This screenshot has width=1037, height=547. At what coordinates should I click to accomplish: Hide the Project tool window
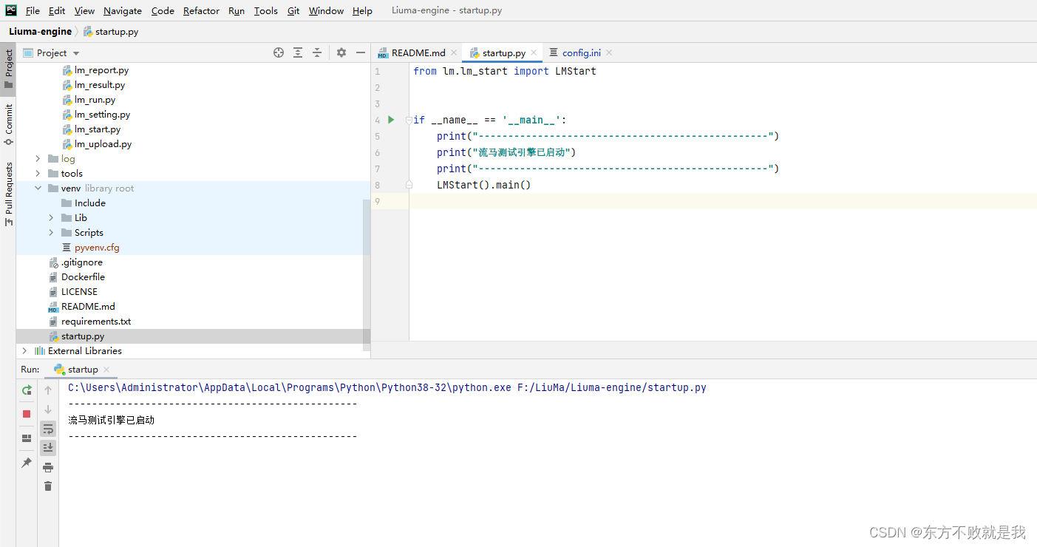[x=361, y=52]
